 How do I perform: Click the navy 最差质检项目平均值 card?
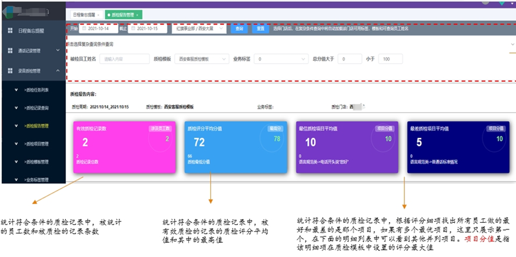tap(458, 148)
